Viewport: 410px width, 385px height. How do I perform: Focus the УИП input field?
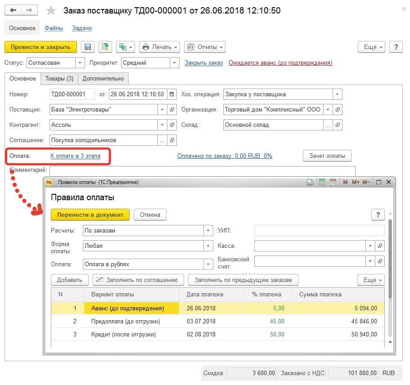coord(319,231)
